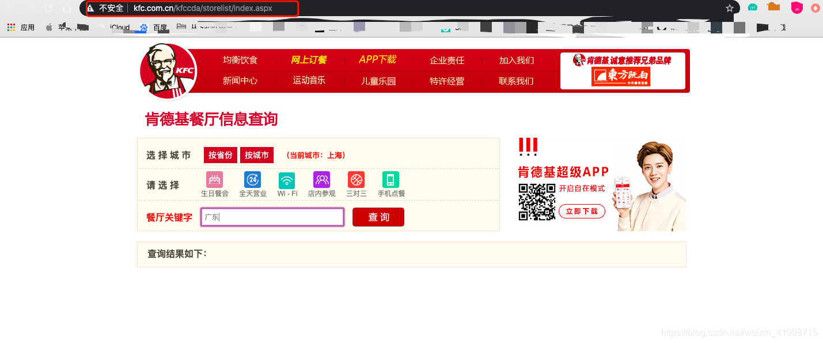This screenshot has height=343, width=823.
Task: Click the 肯德基餐厅信息查询 page title
Action: (x=211, y=119)
